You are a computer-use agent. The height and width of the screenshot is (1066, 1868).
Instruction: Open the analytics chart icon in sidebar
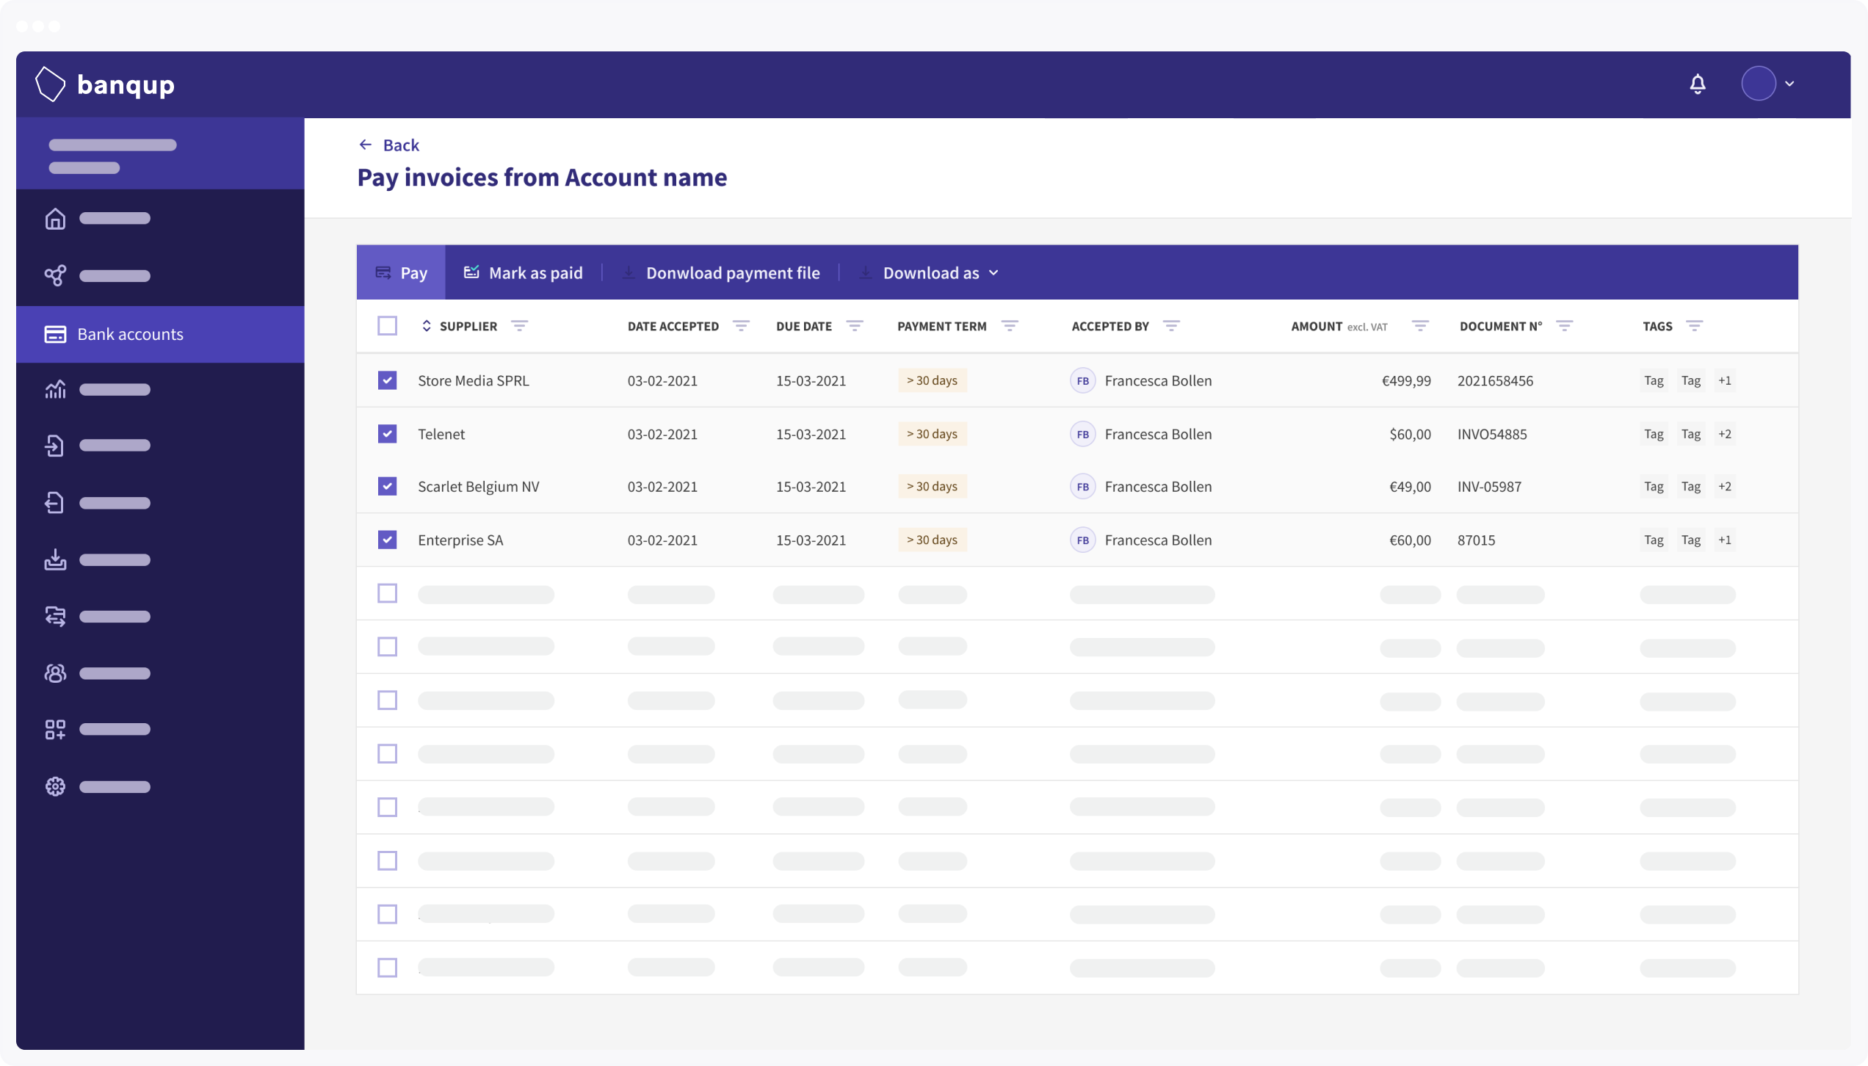click(x=55, y=389)
